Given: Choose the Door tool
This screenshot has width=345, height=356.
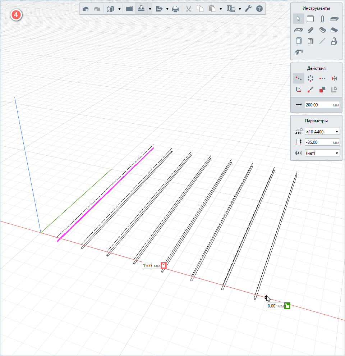Looking at the screenshot, I should coord(299,41).
